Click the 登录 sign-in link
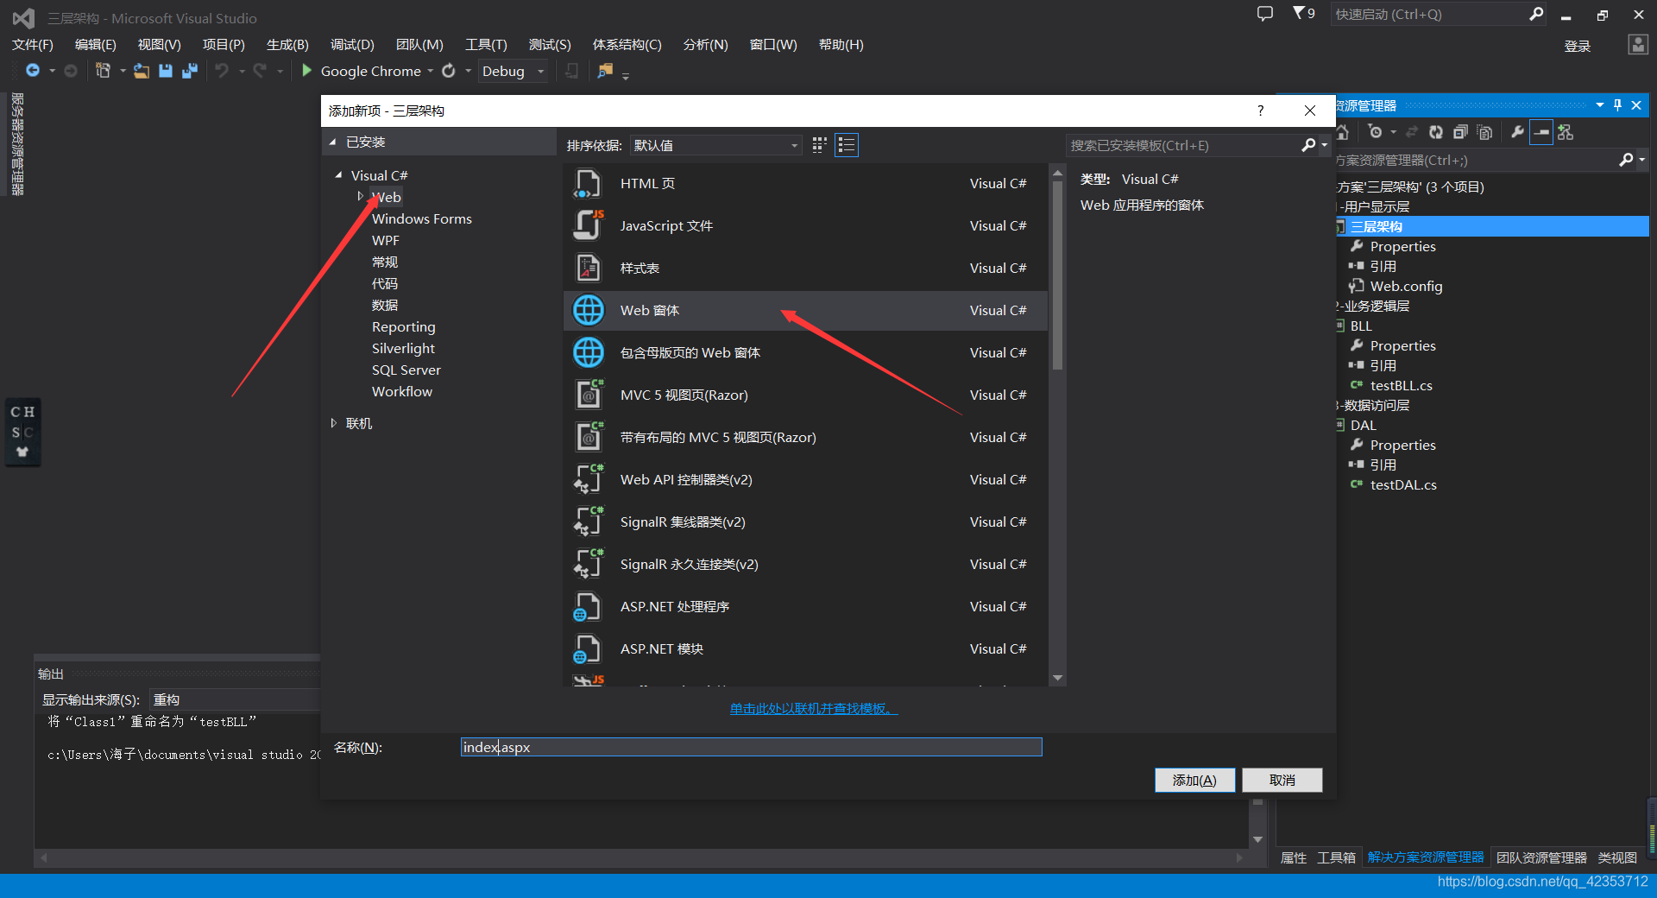The height and width of the screenshot is (898, 1657). [1578, 46]
